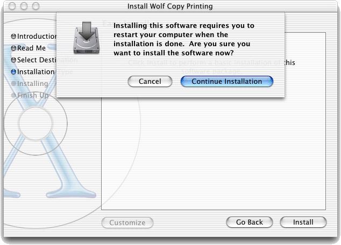Click the Introduction step bullet
341x245 pixels.
point(13,37)
